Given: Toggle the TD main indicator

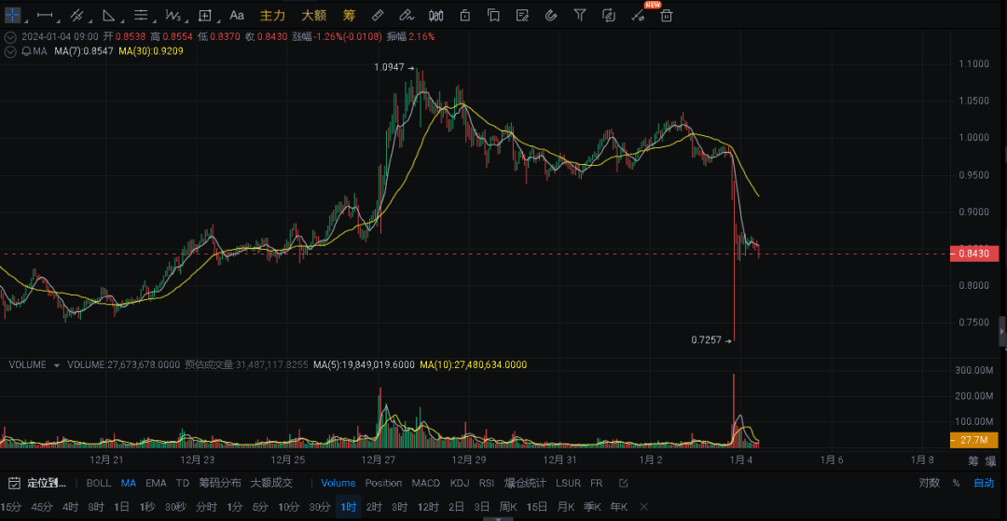Looking at the screenshot, I should point(183,483).
